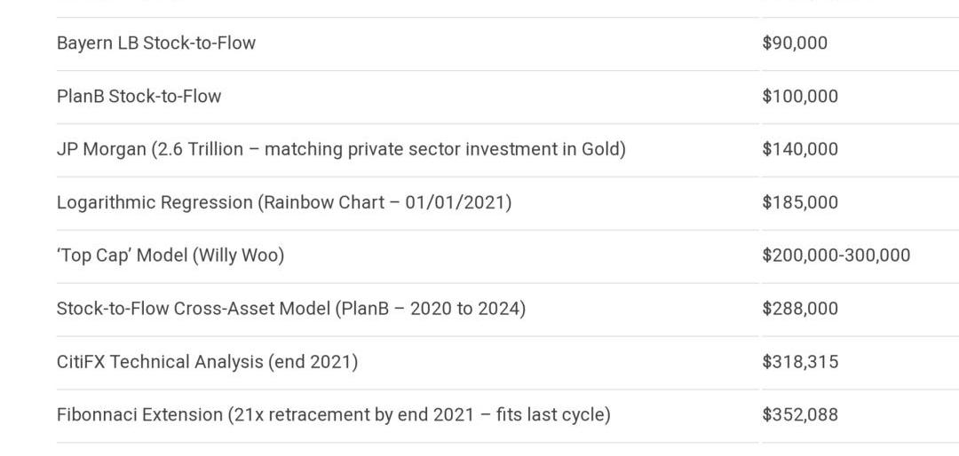959x456 pixels.
Task: Select the $140,000 price value
Action: (x=800, y=149)
